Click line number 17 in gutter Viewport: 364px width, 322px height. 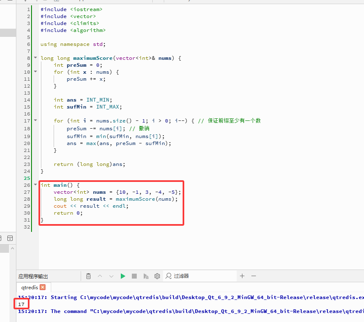click(27, 121)
